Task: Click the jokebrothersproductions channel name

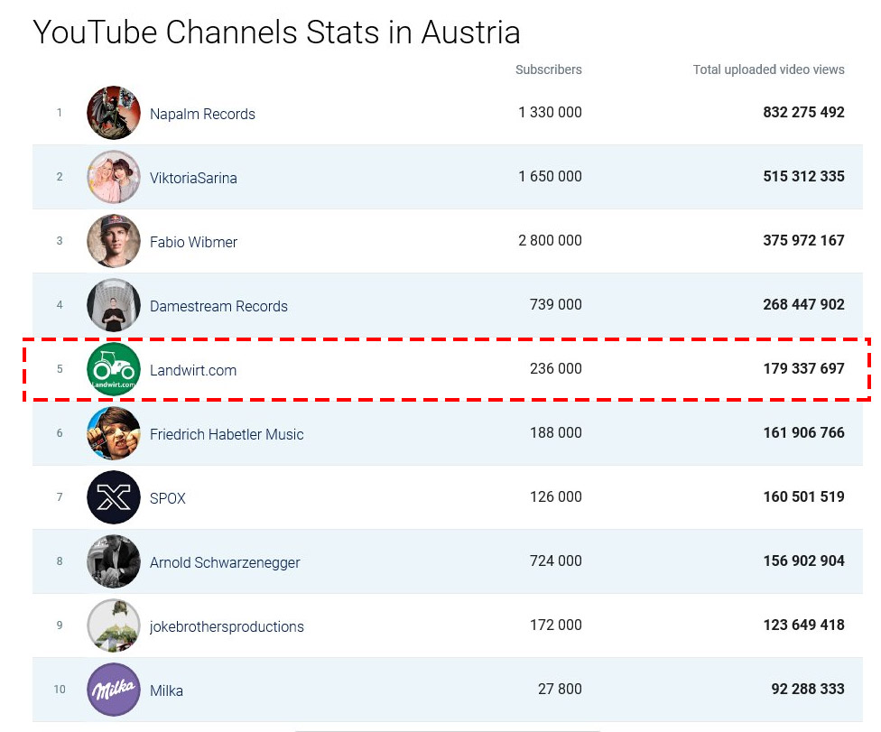Action: (x=227, y=626)
